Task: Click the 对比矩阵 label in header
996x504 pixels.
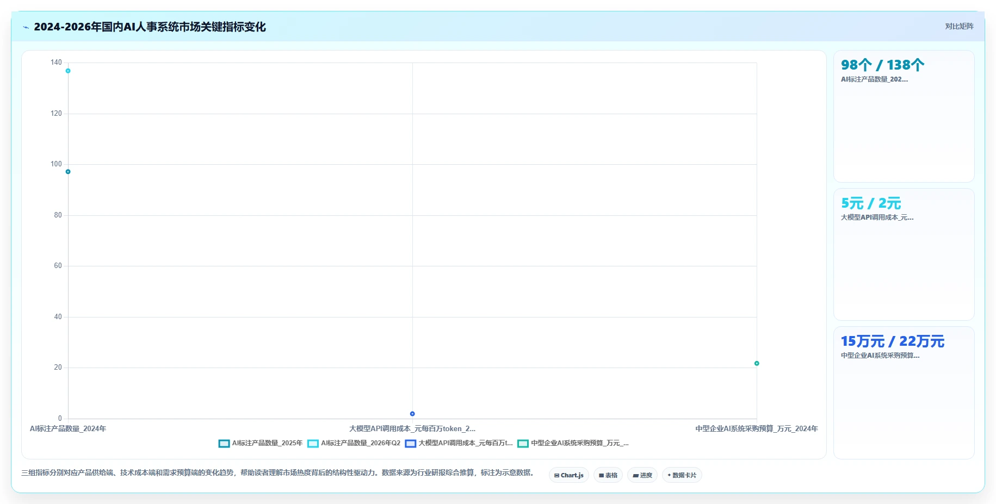Action: coord(959,26)
